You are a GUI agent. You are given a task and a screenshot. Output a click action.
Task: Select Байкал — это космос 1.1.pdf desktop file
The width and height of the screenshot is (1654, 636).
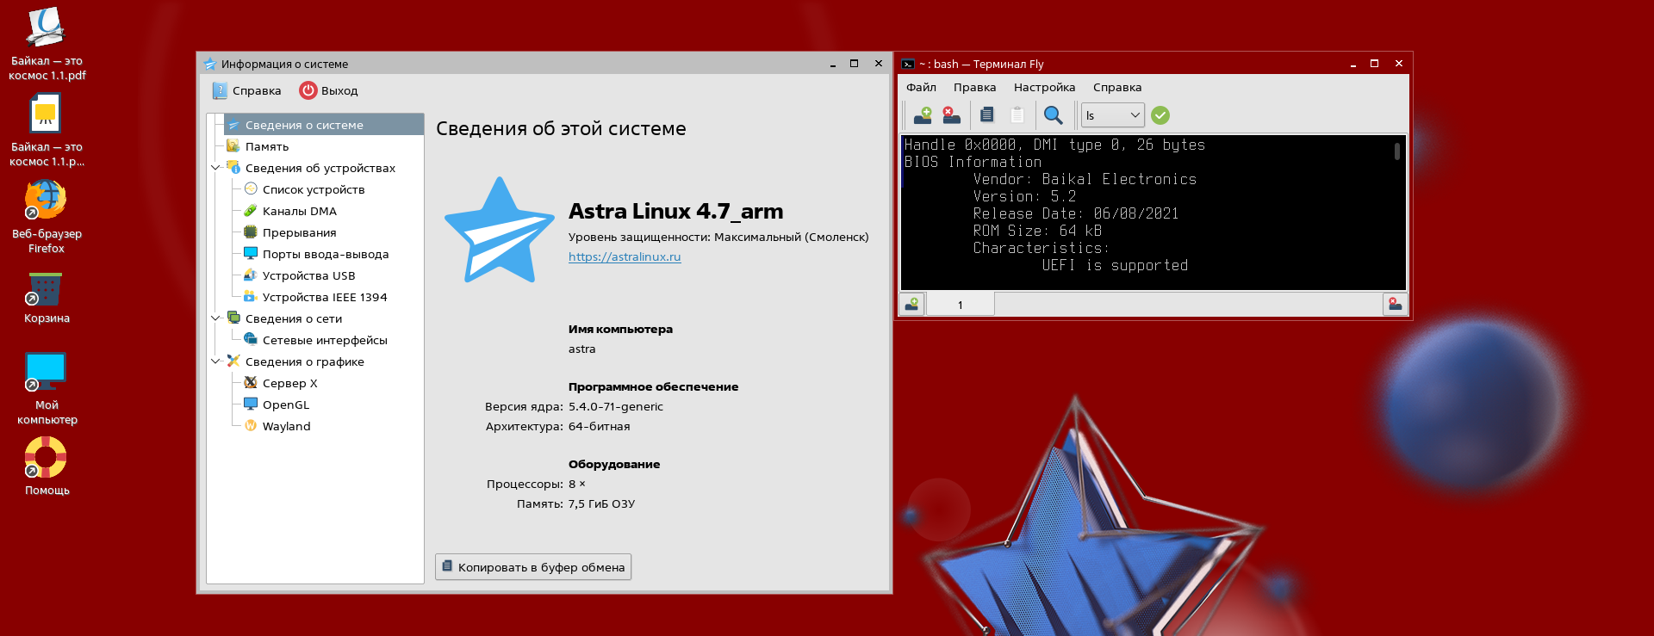47,44
